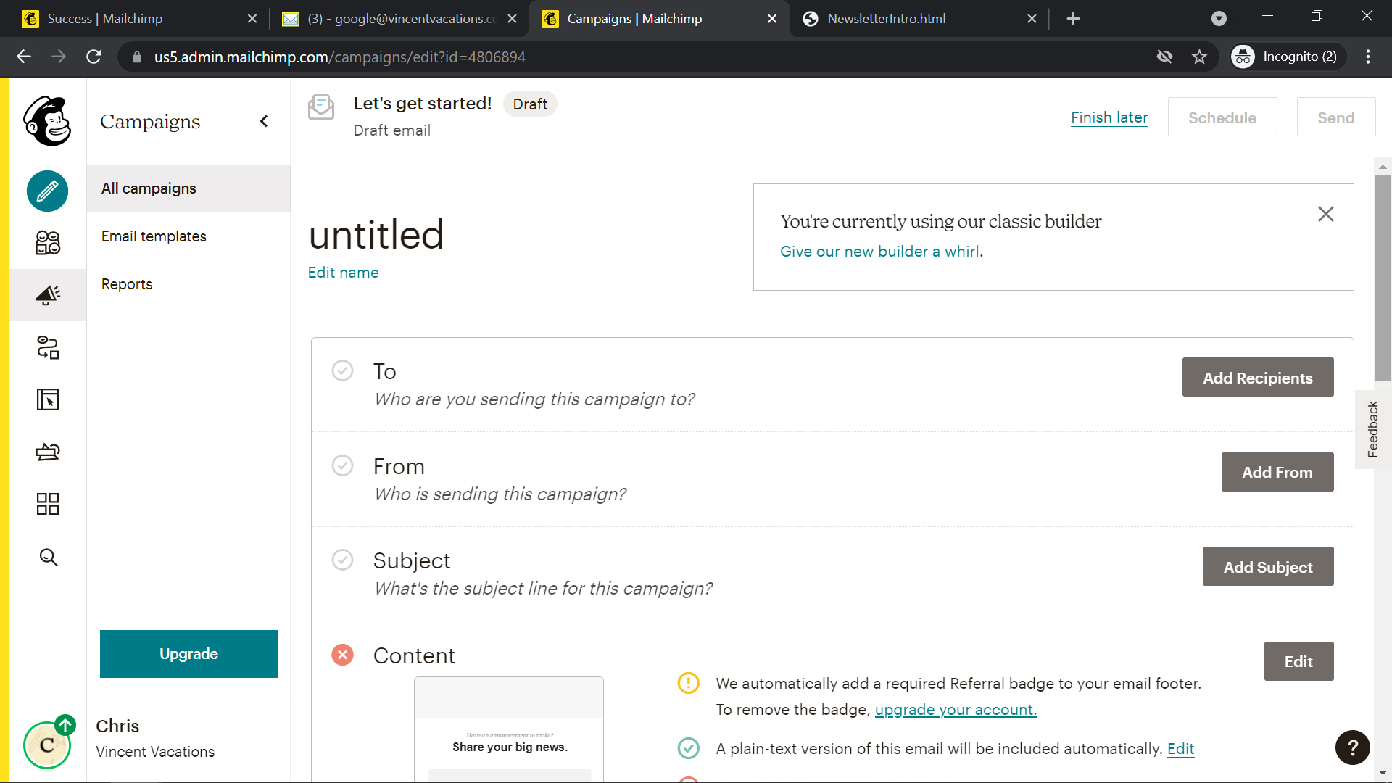Click the untitled campaign title
1392x783 pixels.
tap(376, 235)
